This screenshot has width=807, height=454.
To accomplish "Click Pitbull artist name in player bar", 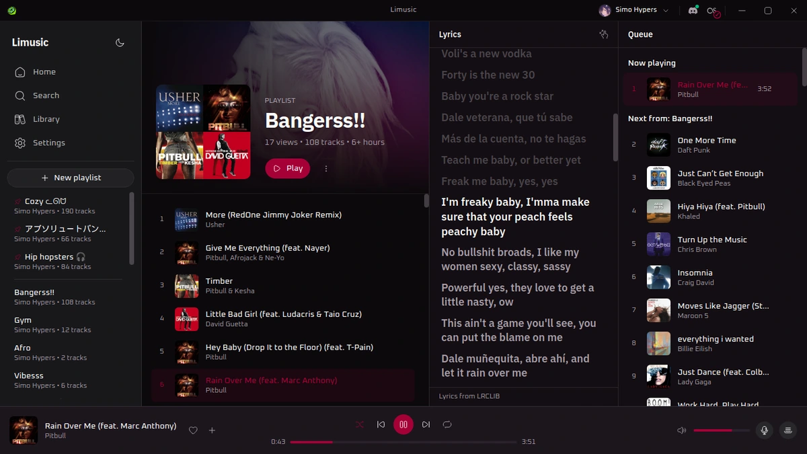I will tap(55, 436).
